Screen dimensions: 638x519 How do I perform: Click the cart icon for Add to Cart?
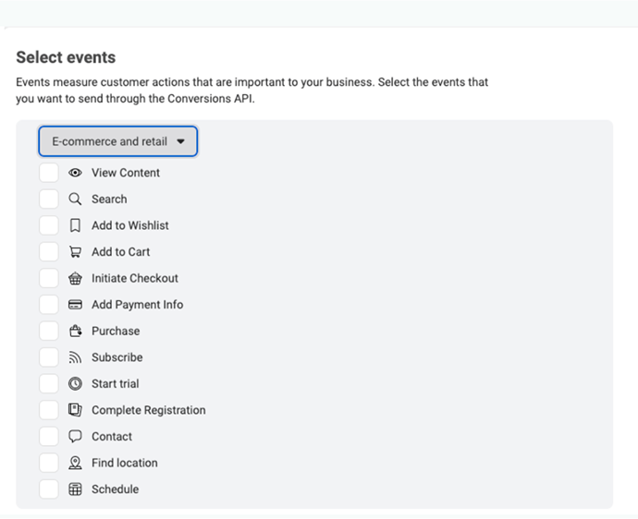pos(75,252)
